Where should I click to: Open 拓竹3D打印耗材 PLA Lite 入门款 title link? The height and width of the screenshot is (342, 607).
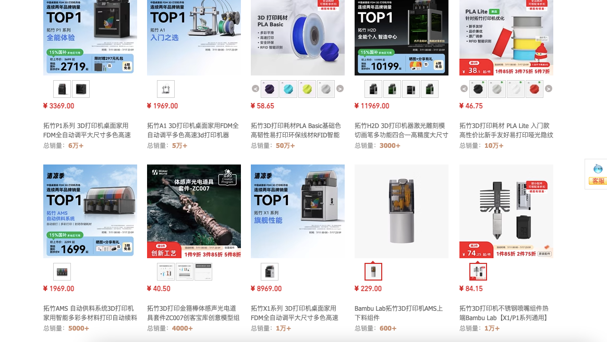(506, 130)
